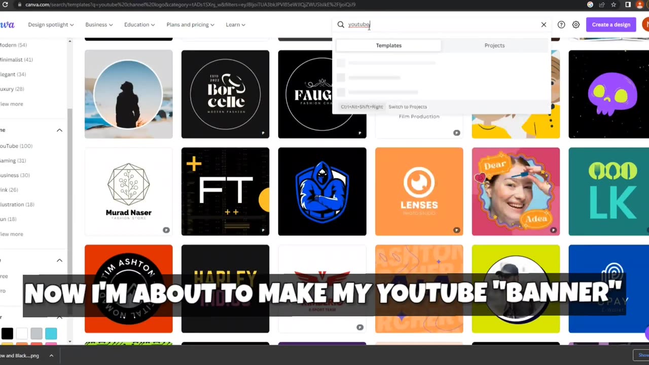The image size is (649, 365).
Task: Click View more under Luxury filter
Action: coord(11,104)
